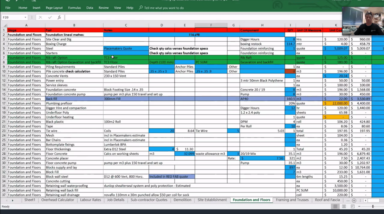This screenshot has height=214, width=384.
Task: Open the View ribbon tab
Action: pos(118,8)
